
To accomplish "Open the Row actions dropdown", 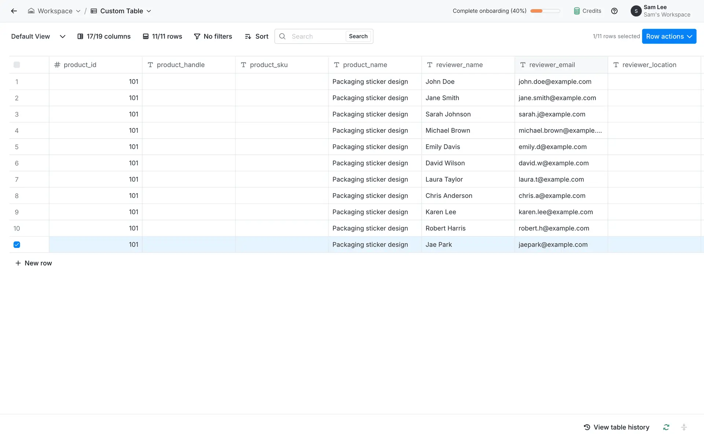I will coord(669,36).
